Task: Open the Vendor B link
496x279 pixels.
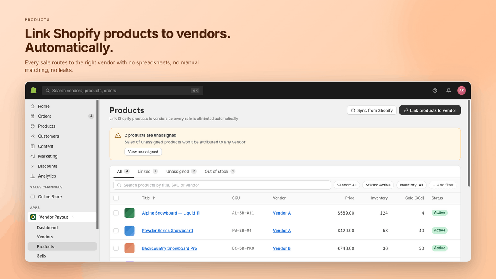Action: click(281, 248)
